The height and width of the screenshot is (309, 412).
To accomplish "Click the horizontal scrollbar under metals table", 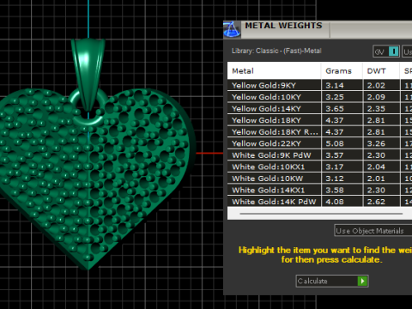I will tap(321, 214).
